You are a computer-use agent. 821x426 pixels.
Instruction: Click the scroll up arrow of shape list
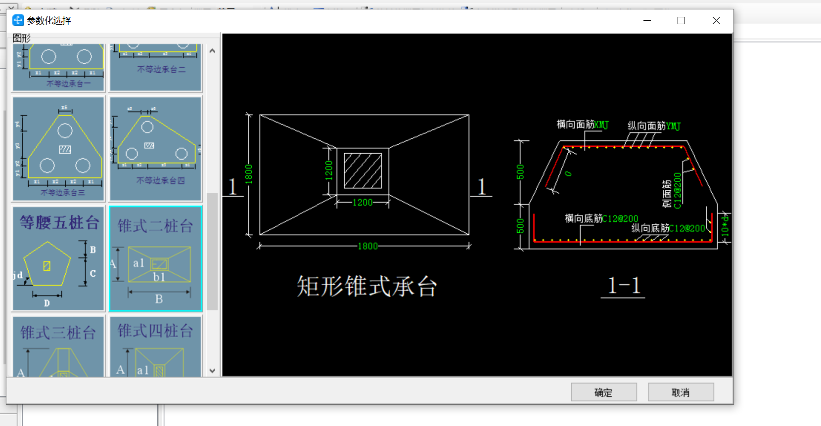coord(212,51)
